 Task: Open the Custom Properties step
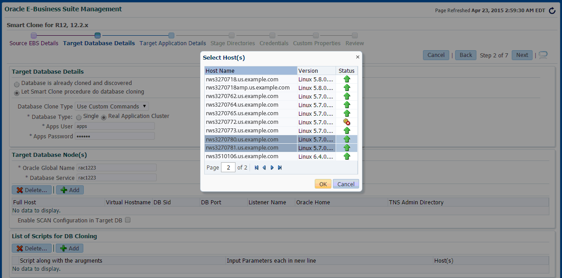[317, 43]
